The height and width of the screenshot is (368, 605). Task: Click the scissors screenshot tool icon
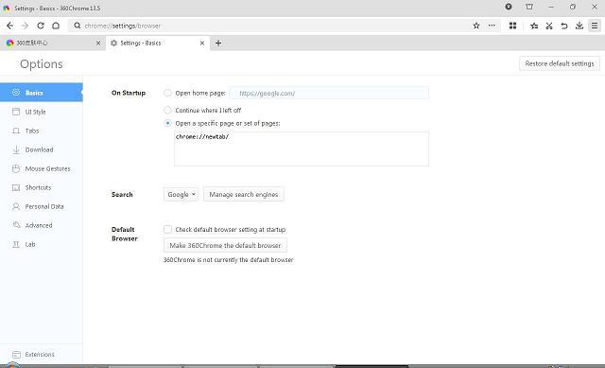[x=549, y=26]
